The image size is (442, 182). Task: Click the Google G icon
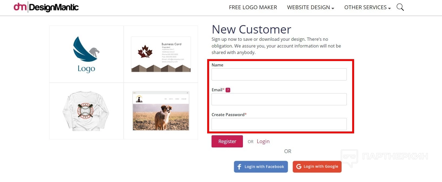click(299, 167)
